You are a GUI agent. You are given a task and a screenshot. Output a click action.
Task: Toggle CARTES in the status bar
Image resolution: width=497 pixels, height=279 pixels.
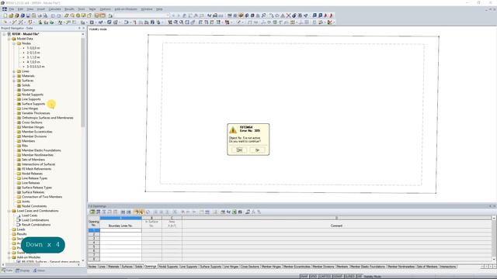point(325,277)
